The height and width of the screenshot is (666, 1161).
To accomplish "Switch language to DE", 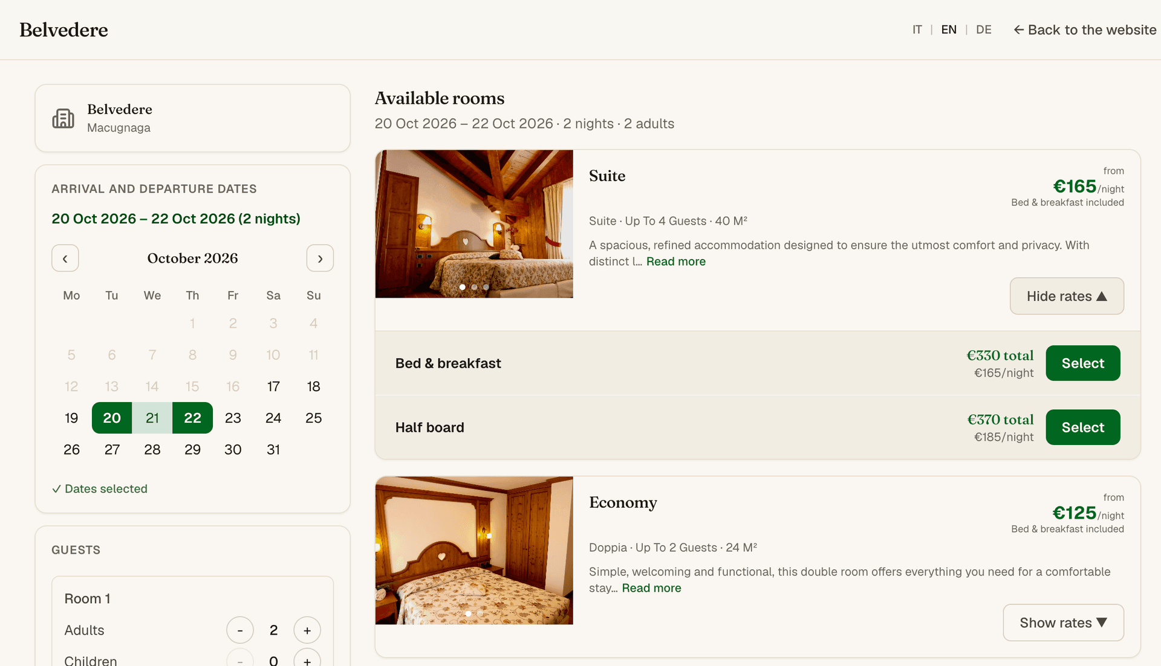I will point(984,30).
